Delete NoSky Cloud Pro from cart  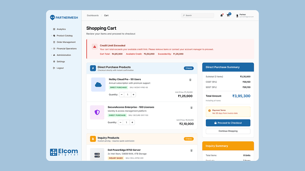pos(190,80)
